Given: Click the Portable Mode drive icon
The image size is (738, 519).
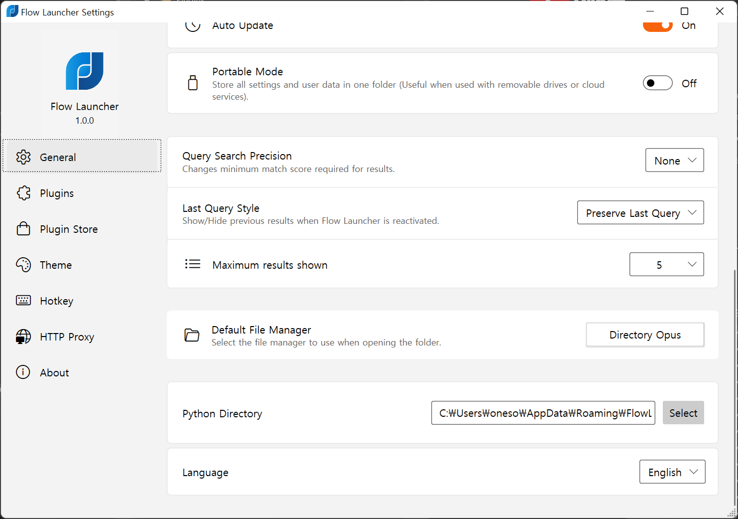Looking at the screenshot, I should (193, 83).
